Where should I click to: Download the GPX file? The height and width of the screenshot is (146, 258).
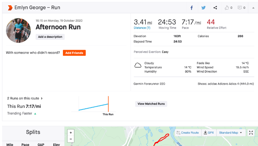pyautogui.click(x=209, y=133)
